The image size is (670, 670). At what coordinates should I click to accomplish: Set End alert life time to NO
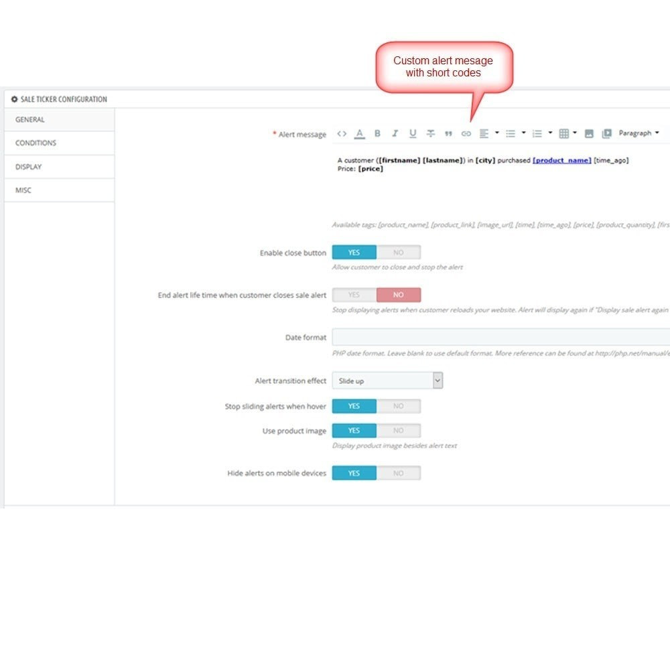pos(398,295)
